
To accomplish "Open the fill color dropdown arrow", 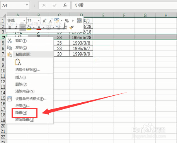I will 34,28.
